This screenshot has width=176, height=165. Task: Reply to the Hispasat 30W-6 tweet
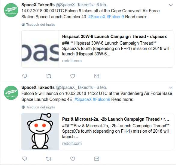tap(25, 76)
